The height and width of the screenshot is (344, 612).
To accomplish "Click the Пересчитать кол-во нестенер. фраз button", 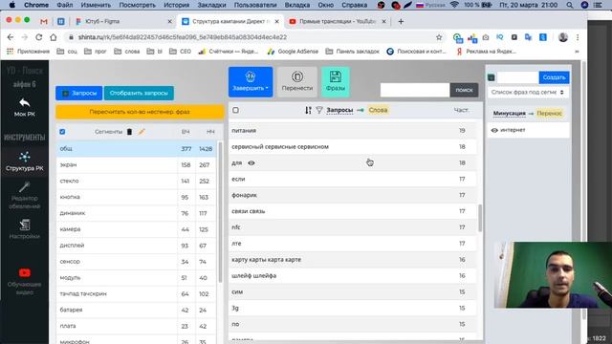I will (x=140, y=112).
